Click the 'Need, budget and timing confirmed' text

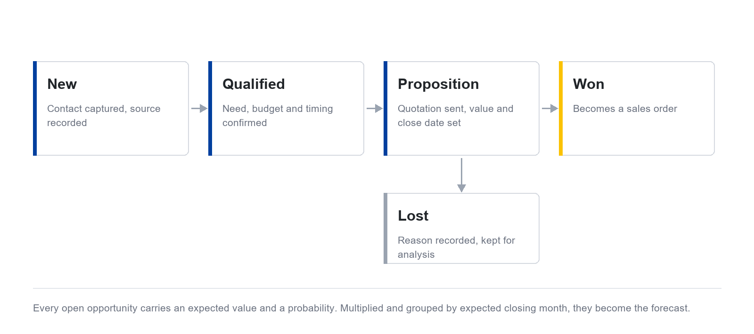click(278, 116)
